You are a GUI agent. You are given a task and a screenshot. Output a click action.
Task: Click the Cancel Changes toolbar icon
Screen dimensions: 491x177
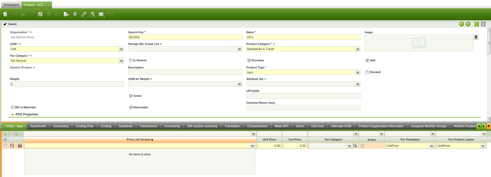click(40, 15)
